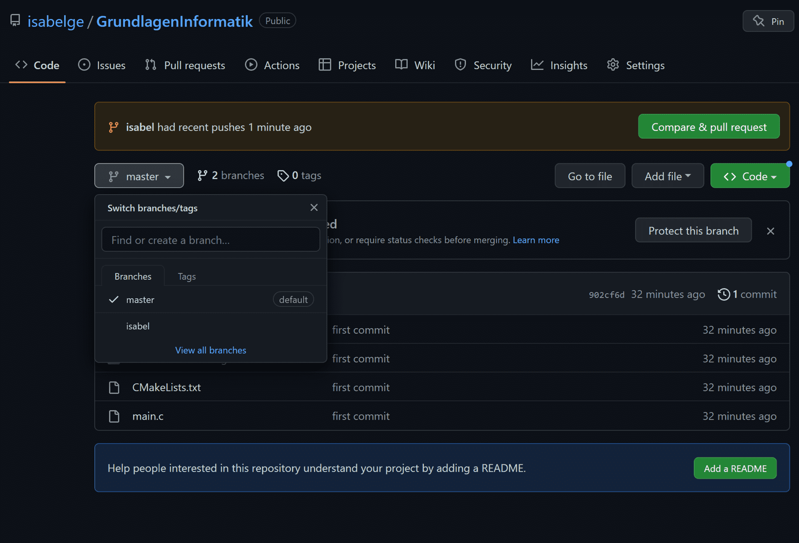The image size is (799, 543).
Task: Click View all branches link
Action: [x=210, y=350]
